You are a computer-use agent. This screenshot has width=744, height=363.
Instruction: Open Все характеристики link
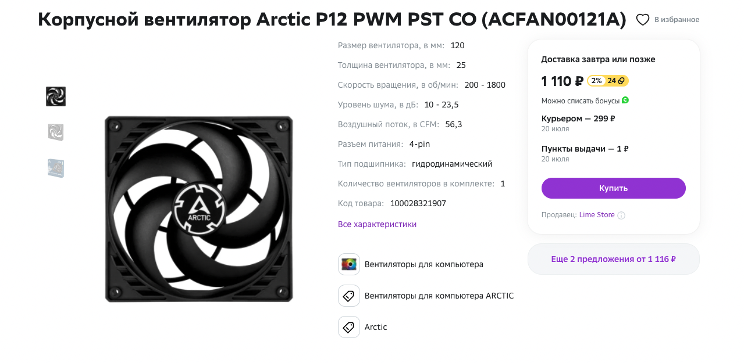[x=377, y=224]
